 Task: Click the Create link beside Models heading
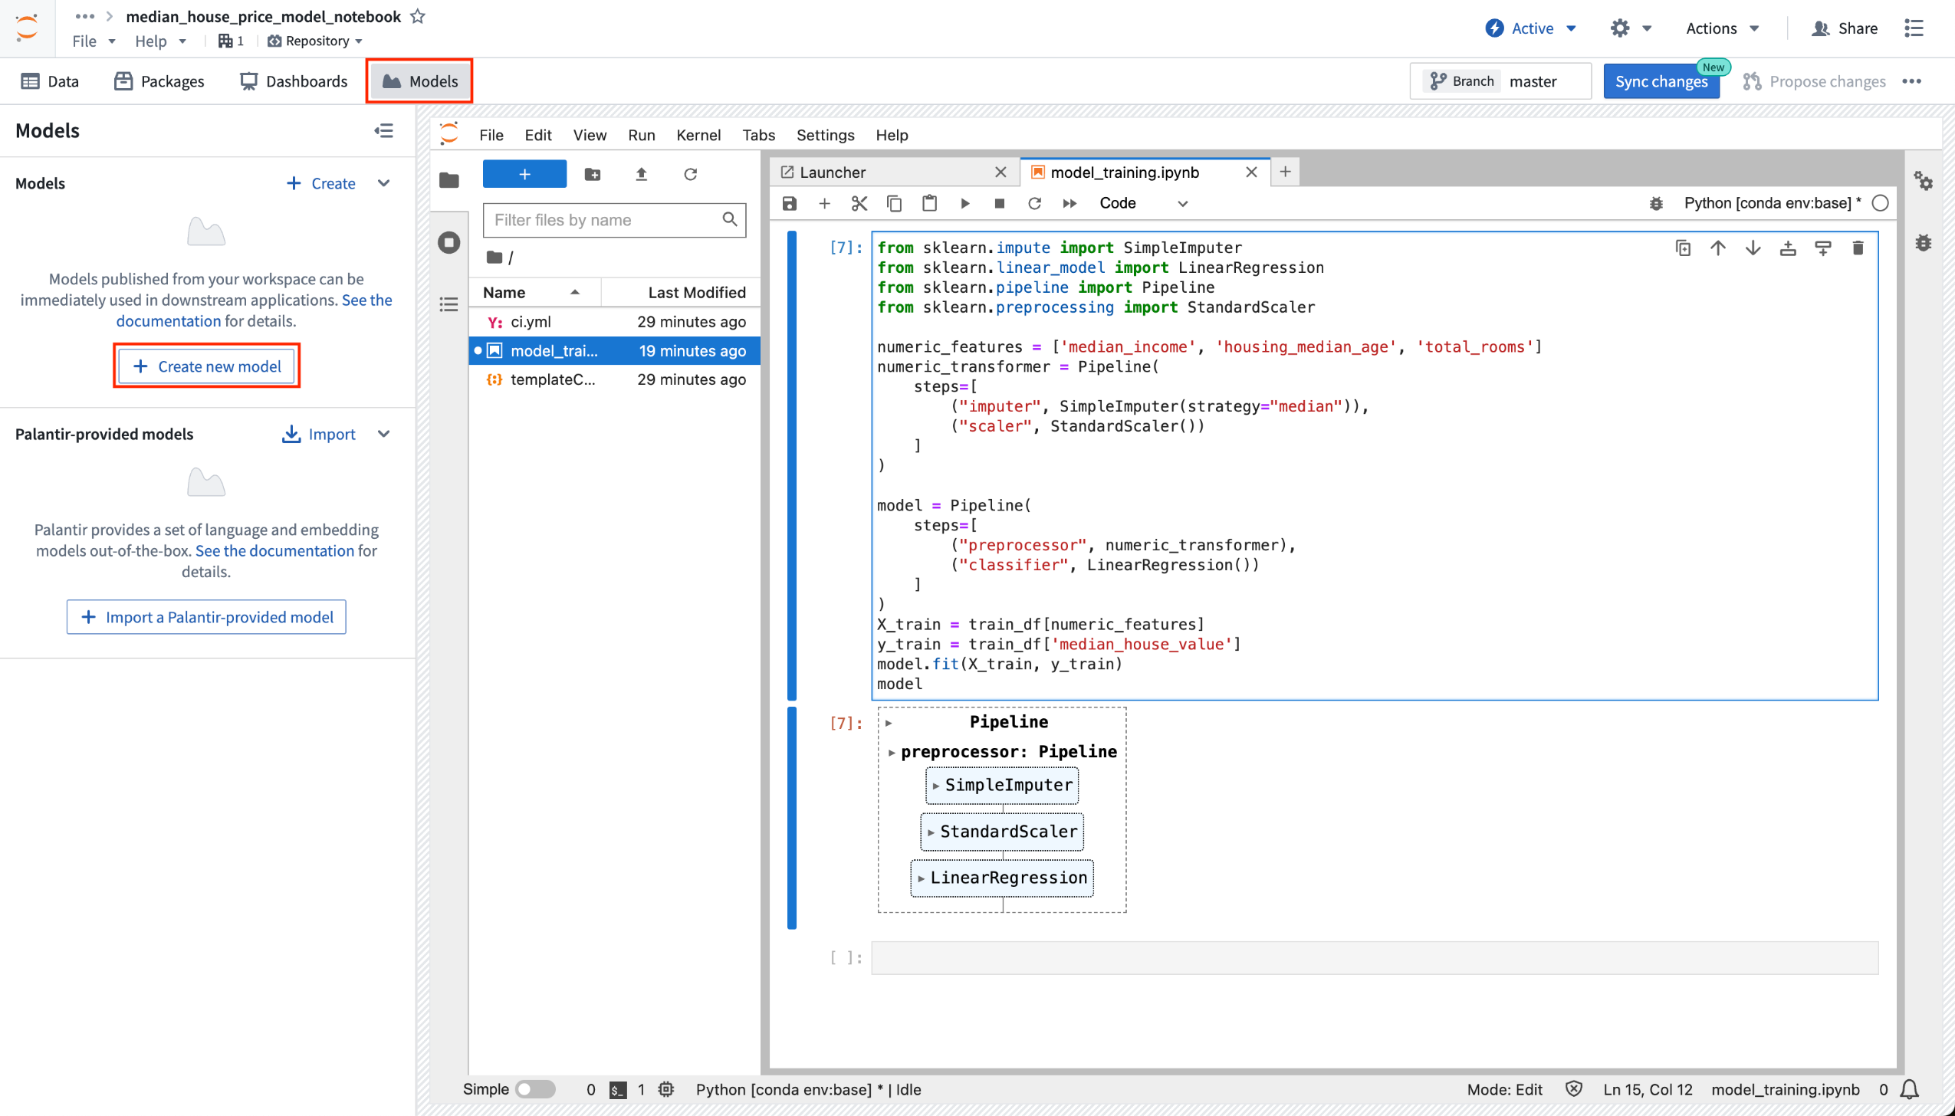[320, 183]
